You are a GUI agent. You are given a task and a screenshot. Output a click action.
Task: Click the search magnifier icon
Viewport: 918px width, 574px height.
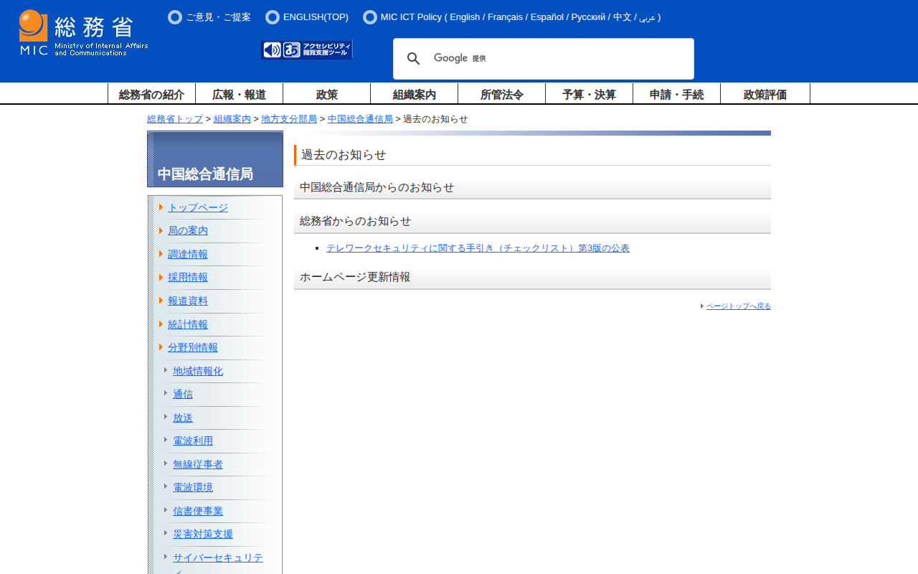point(414,59)
